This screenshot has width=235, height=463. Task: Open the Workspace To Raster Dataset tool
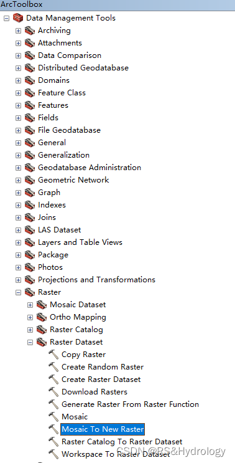[116, 454]
